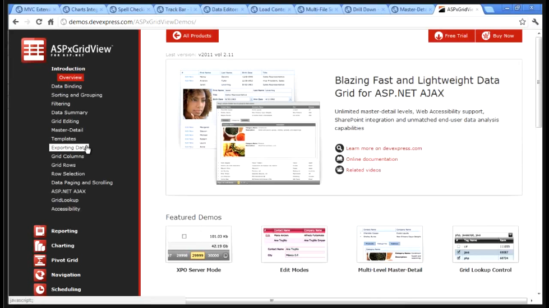Open Grid Editing demos
The width and height of the screenshot is (549, 308).
click(65, 122)
